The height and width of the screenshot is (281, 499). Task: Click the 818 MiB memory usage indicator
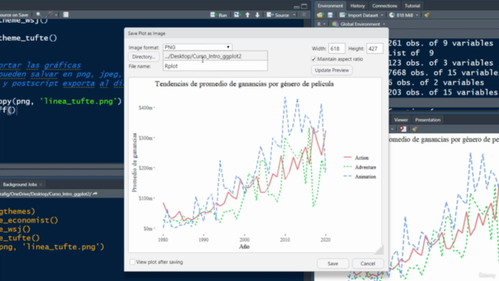coord(402,15)
